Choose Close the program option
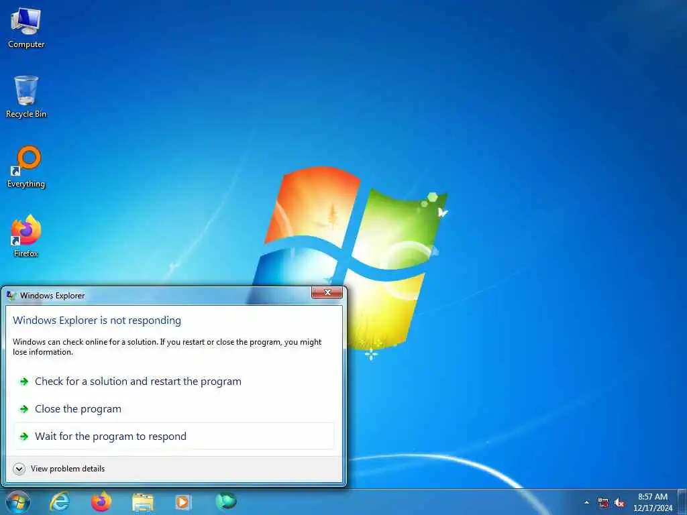Screen dimensions: 687x515 click(174, 409)
